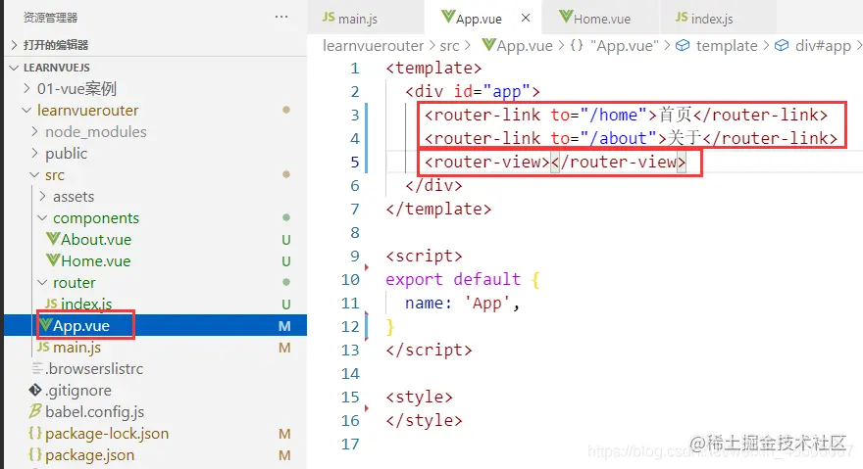Open the explorer more actions ellipsis
863x469 pixels.
tap(281, 17)
